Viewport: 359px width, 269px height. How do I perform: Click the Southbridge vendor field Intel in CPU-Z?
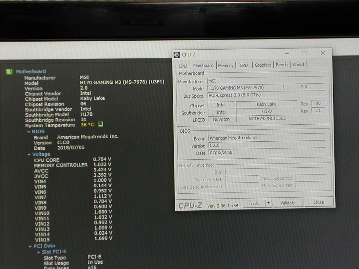pyautogui.click(x=221, y=112)
